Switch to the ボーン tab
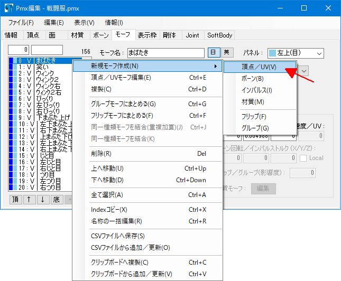 (x=100, y=35)
